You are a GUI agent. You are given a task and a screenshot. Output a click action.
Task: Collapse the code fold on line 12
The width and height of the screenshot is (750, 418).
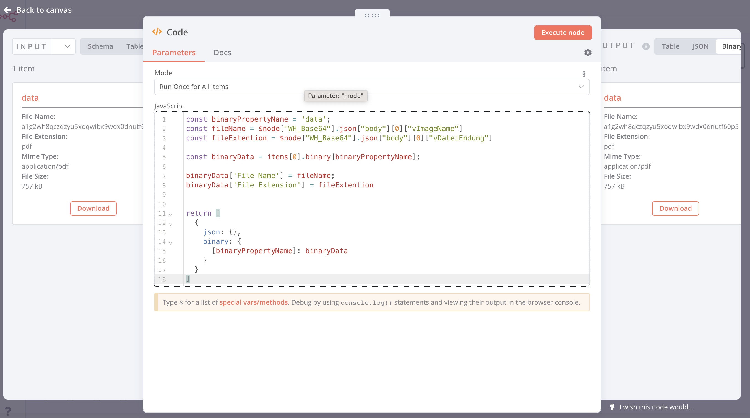(x=171, y=224)
